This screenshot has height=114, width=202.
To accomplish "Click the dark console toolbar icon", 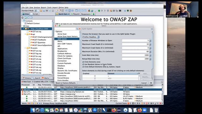I will [x=120, y=11].
